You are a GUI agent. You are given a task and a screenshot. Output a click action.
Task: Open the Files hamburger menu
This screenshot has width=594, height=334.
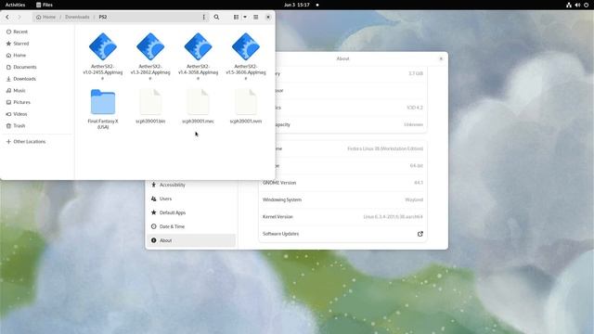click(x=256, y=17)
